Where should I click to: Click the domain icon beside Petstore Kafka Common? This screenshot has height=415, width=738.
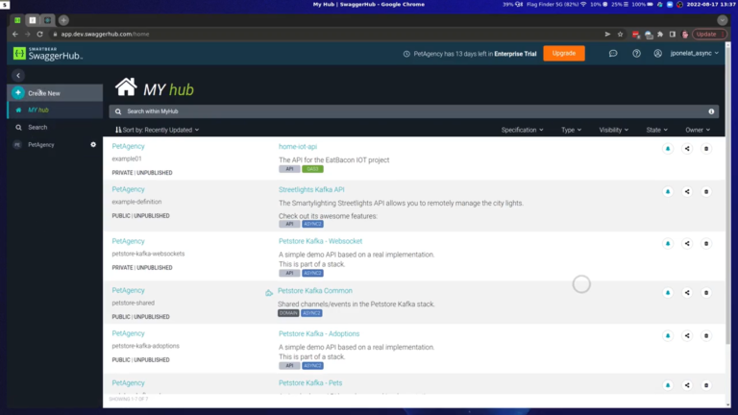coord(268,293)
